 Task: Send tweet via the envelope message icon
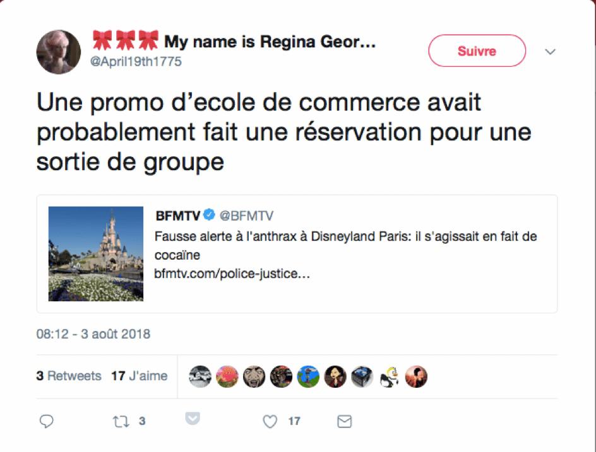(x=344, y=421)
